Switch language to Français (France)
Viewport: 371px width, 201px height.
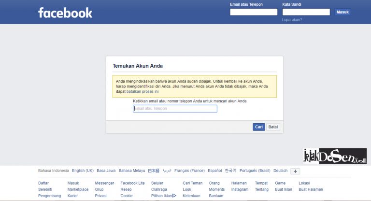[x=189, y=171]
